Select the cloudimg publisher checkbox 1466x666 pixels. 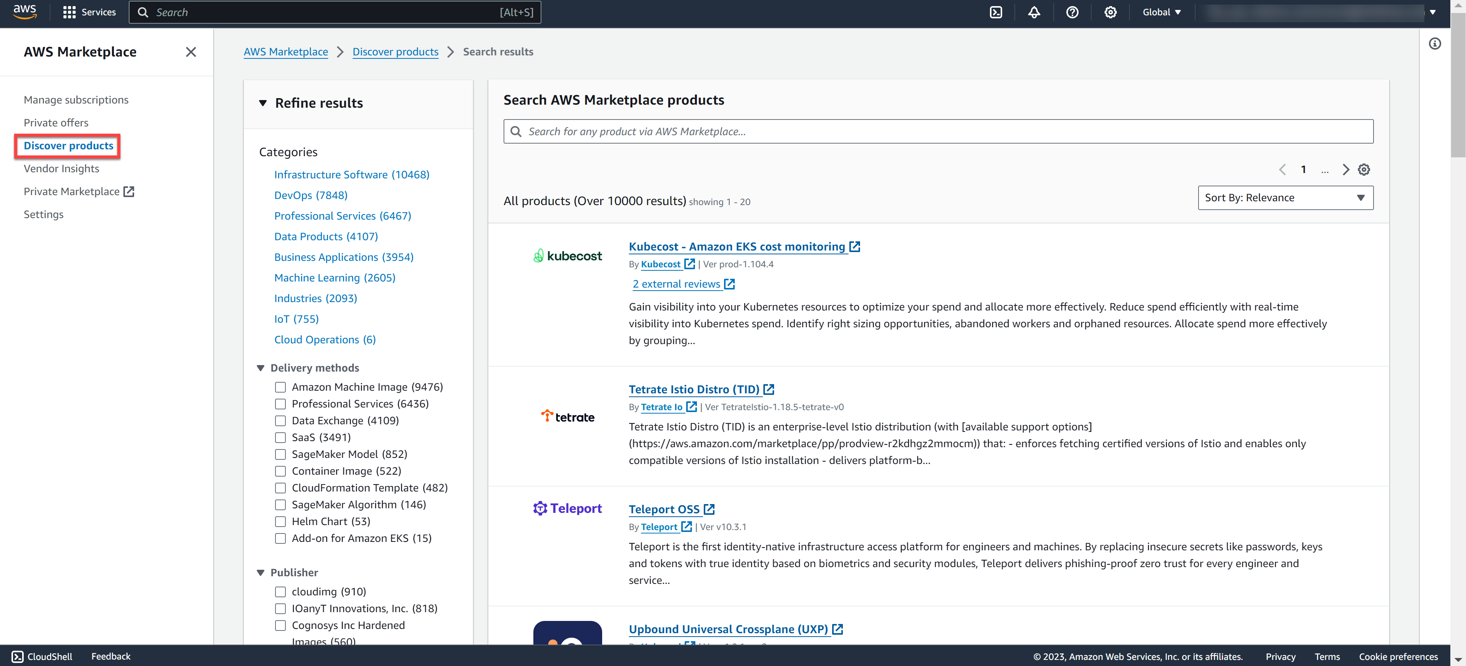(x=280, y=592)
